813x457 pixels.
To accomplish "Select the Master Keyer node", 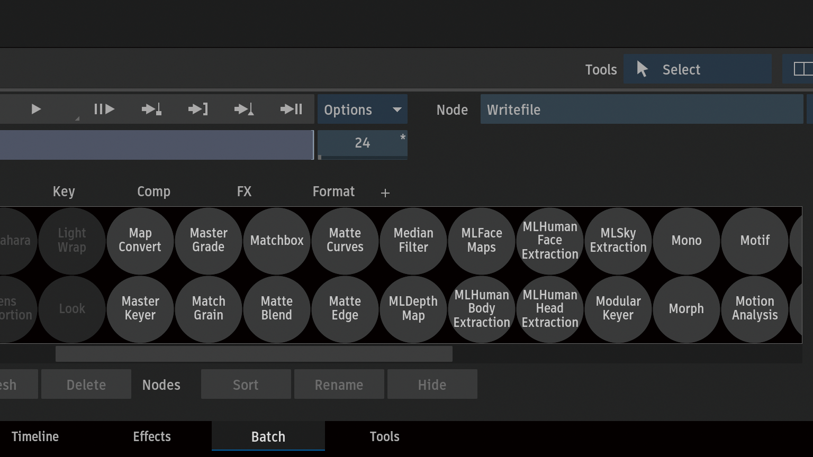I will point(140,308).
